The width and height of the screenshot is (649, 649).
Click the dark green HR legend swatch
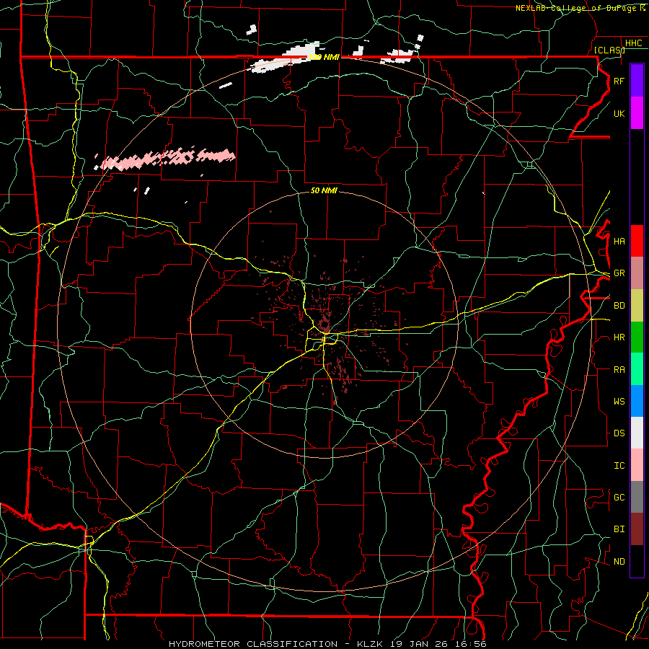click(x=637, y=337)
